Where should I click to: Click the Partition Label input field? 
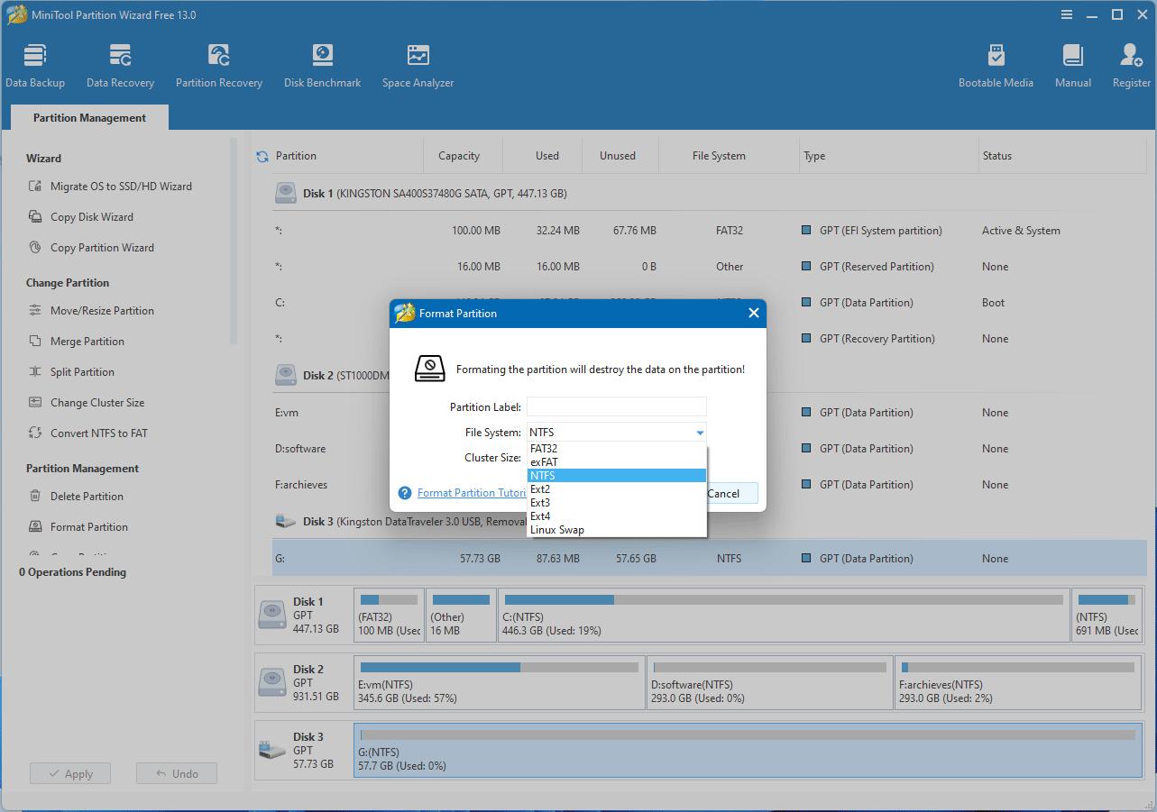coord(616,406)
